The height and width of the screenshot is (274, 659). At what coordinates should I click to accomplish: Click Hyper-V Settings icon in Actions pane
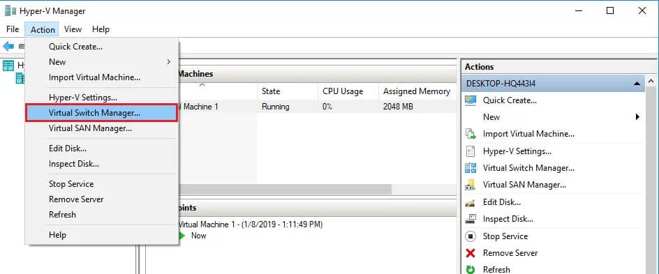click(471, 151)
